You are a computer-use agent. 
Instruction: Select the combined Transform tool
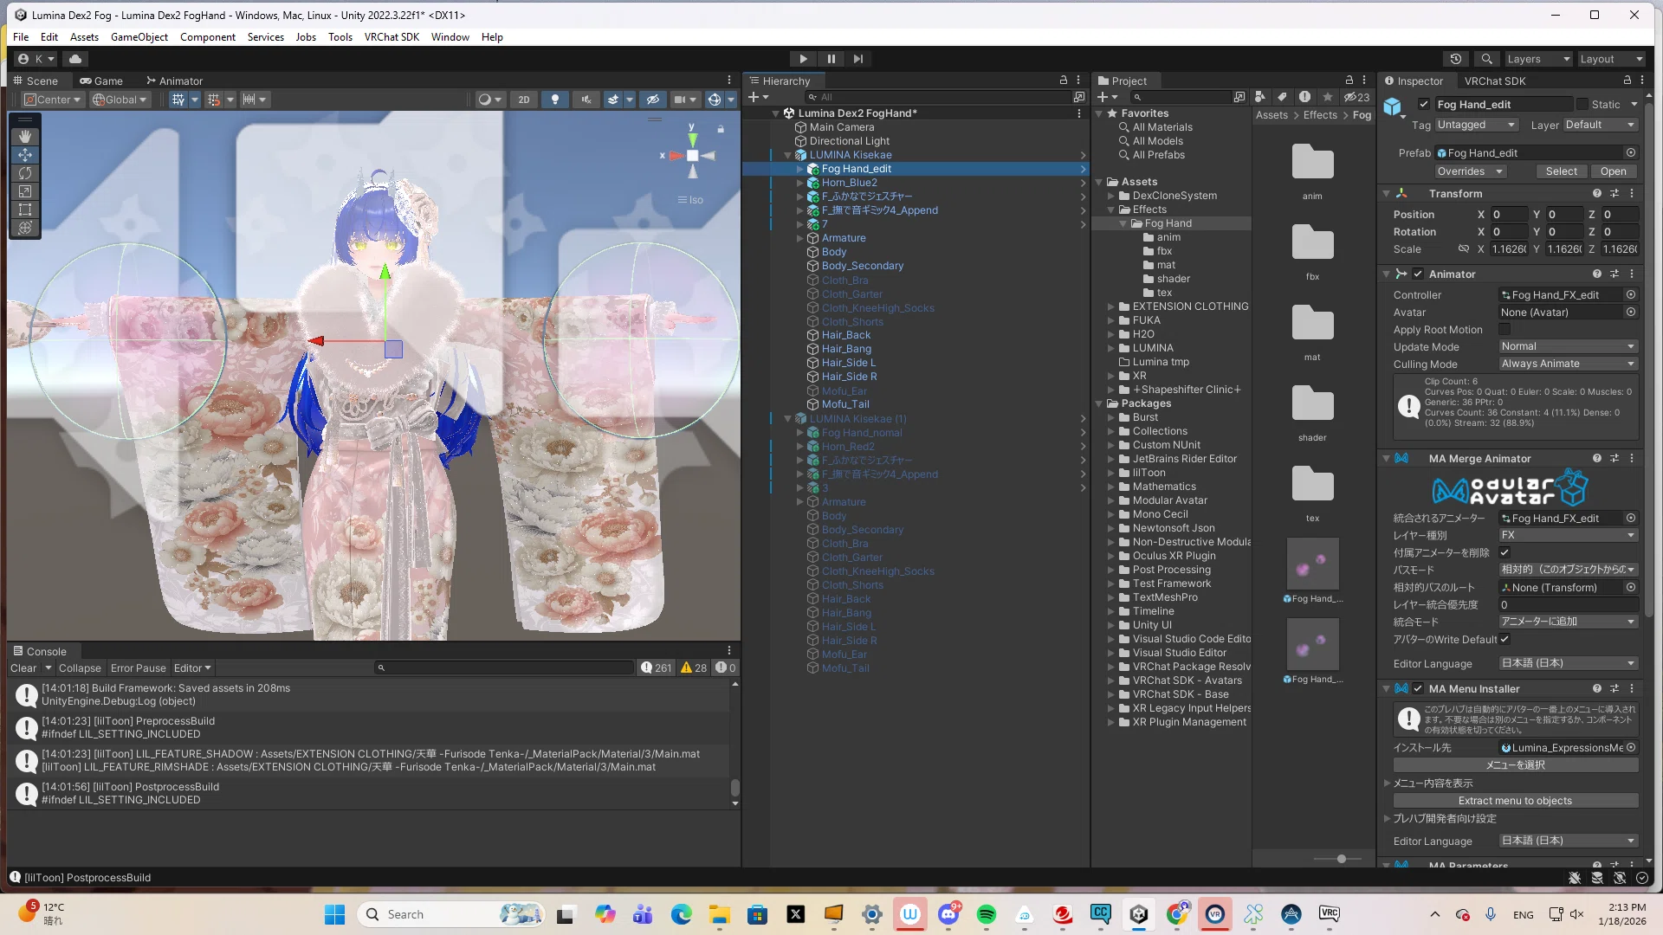(x=25, y=228)
